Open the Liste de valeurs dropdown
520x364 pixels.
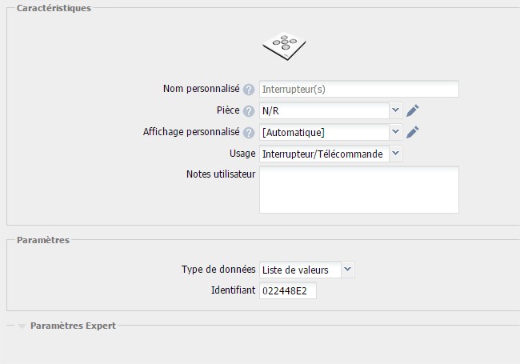[307, 270]
